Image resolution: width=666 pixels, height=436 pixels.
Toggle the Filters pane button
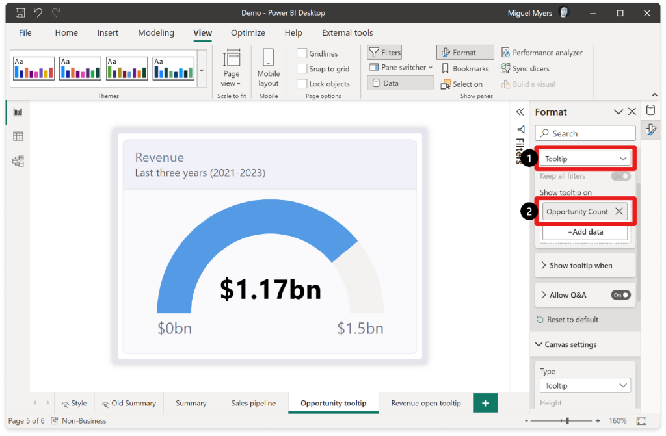(384, 53)
